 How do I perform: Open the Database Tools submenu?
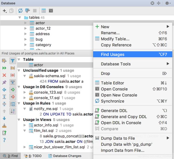133,64
